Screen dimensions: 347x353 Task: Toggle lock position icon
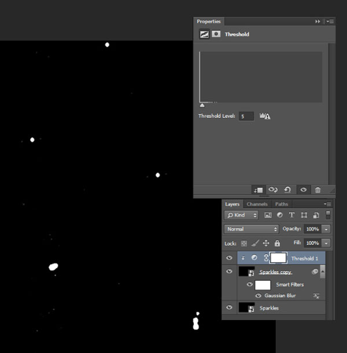(266, 243)
